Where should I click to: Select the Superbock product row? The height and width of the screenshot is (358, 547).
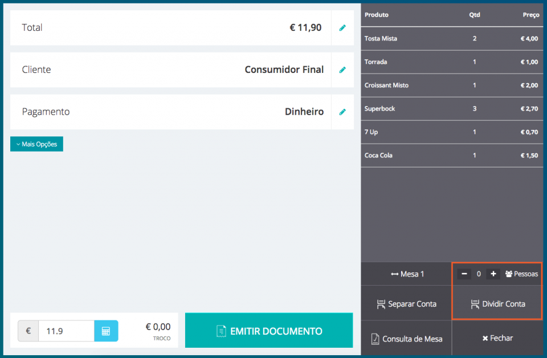coord(451,108)
